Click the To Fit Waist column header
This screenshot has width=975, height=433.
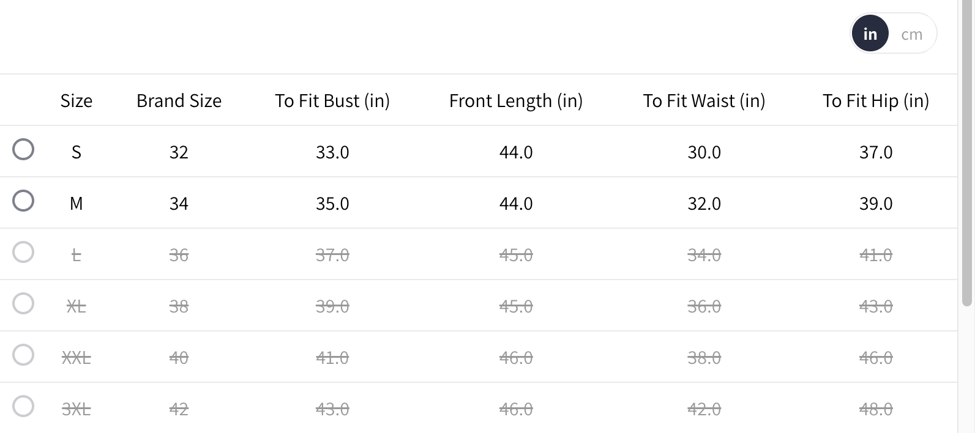click(704, 101)
